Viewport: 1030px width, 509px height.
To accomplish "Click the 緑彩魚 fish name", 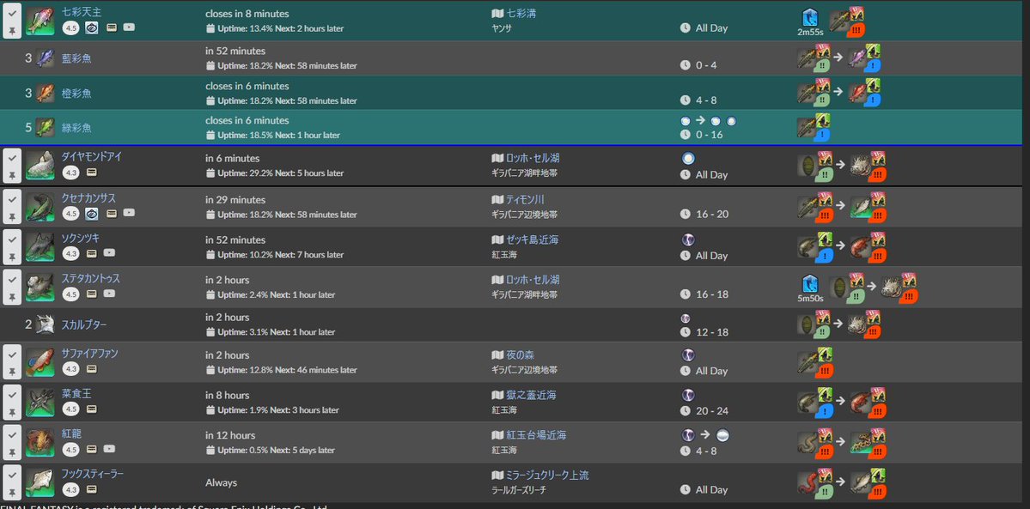I will pyautogui.click(x=76, y=127).
